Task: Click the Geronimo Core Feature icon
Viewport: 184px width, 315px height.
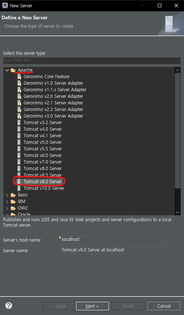Action: [19, 77]
